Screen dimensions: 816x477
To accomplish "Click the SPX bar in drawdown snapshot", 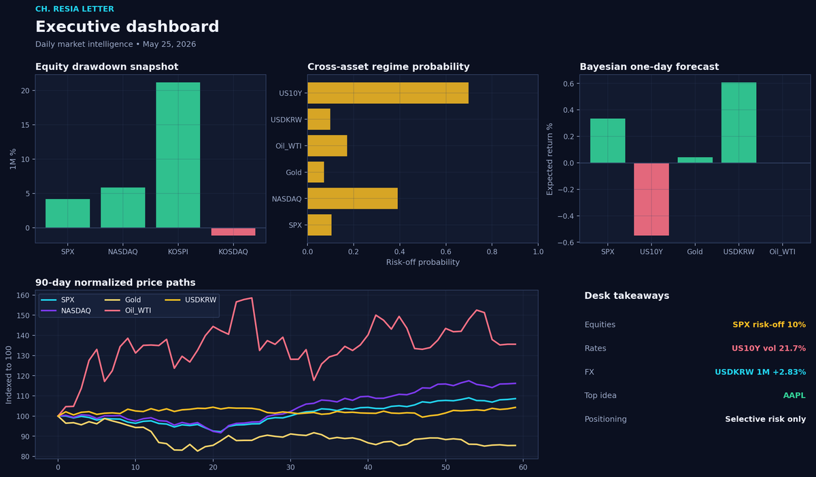I will [x=67, y=213].
